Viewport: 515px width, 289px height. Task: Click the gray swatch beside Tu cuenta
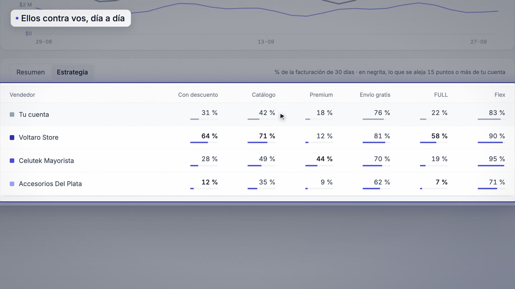pyautogui.click(x=12, y=115)
